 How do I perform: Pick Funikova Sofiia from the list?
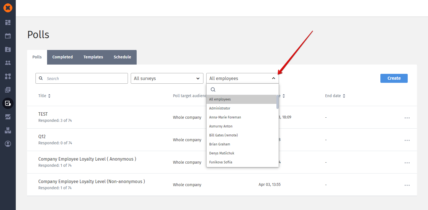pyautogui.click(x=241, y=162)
